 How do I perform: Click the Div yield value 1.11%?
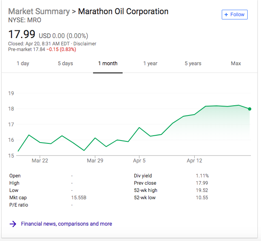(202, 176)
